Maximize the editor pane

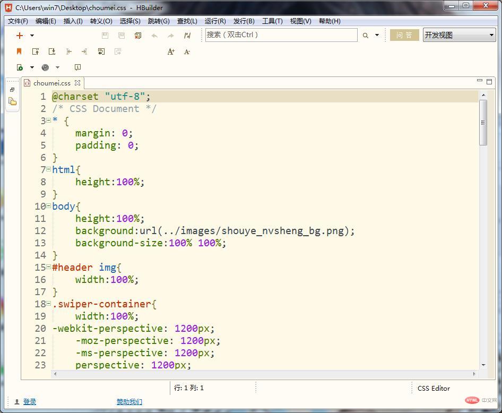[x=489, y=82]
